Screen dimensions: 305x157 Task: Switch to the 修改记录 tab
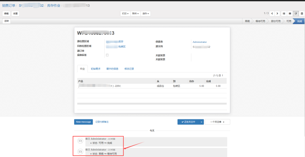coord(129,69)
